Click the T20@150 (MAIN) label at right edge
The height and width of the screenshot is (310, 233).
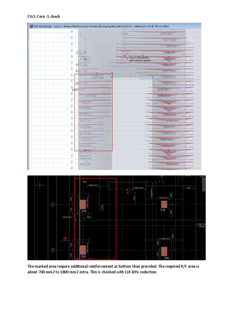point(201,225)
